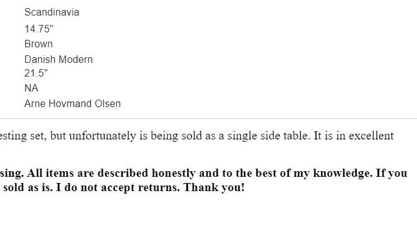
Task: Click the "NA" attribute value
Action: pyautogui.click(x=31, y=88)
